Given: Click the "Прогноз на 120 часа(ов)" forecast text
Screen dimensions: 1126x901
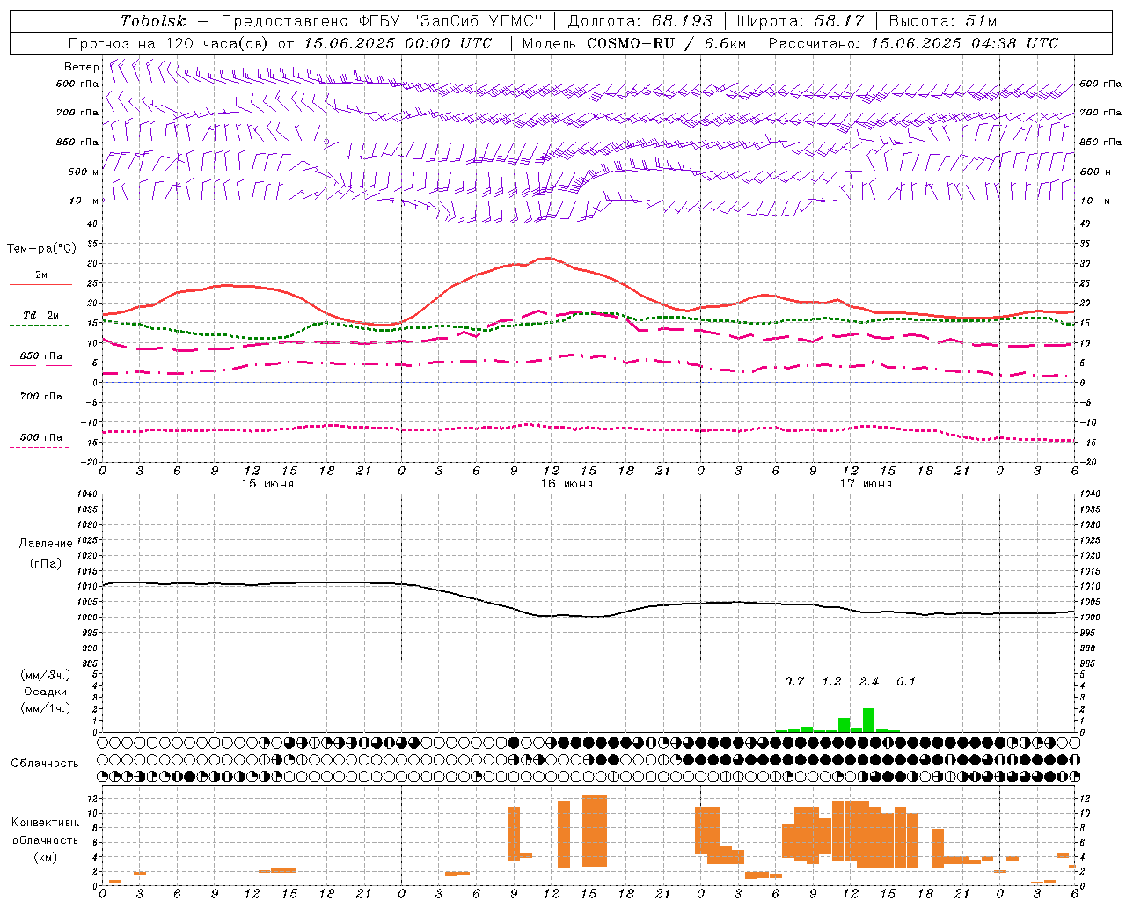Looking at the screenshot, I should 169,43.
